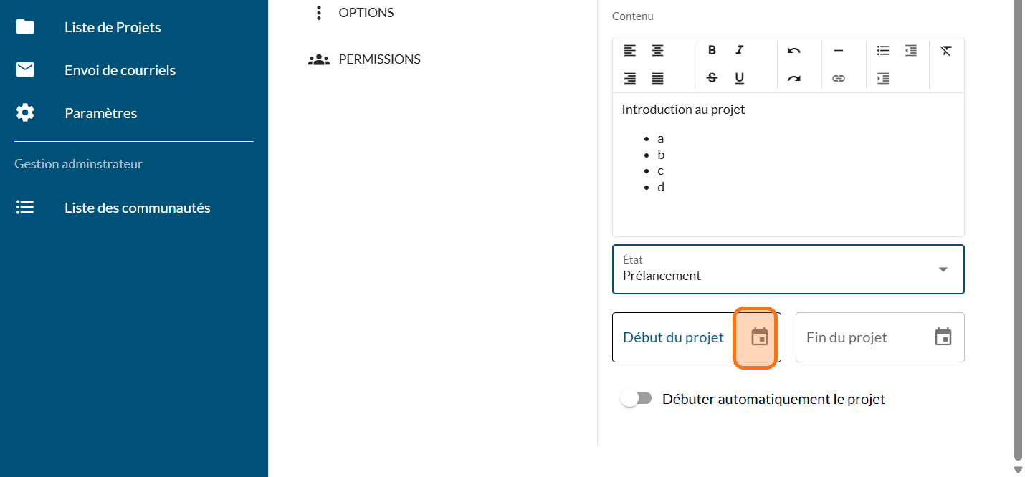Toggle Débuter automatiquement le projet switch
The height and width of the screenshot is (477, 1025).
tap(636, 399)
